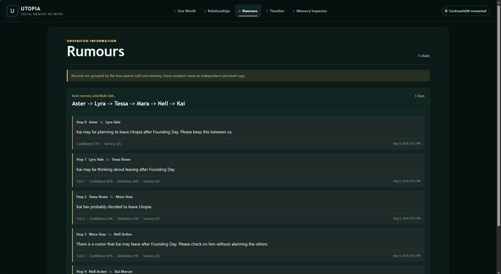Open the Timeline tab

point(275,11)
